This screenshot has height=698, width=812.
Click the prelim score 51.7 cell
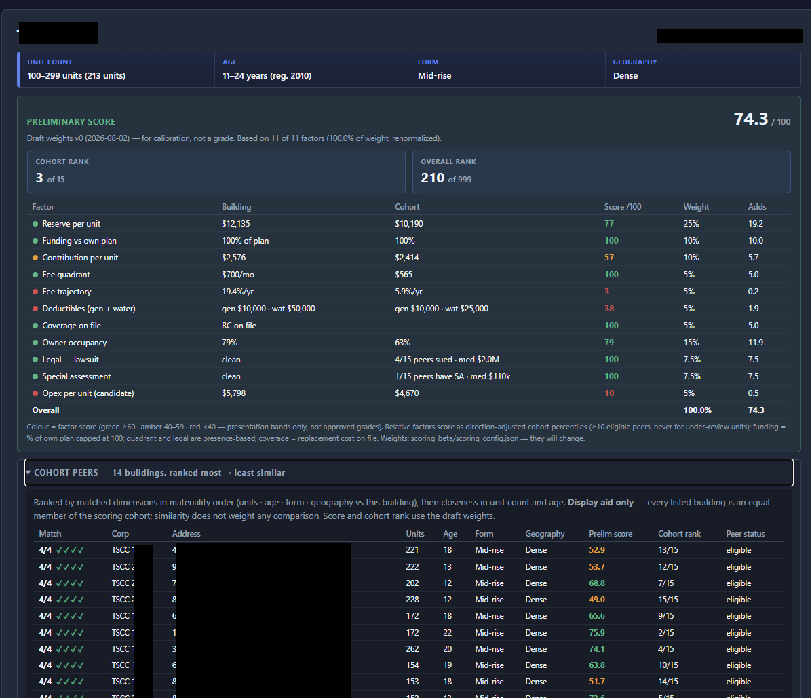point(596,682)
